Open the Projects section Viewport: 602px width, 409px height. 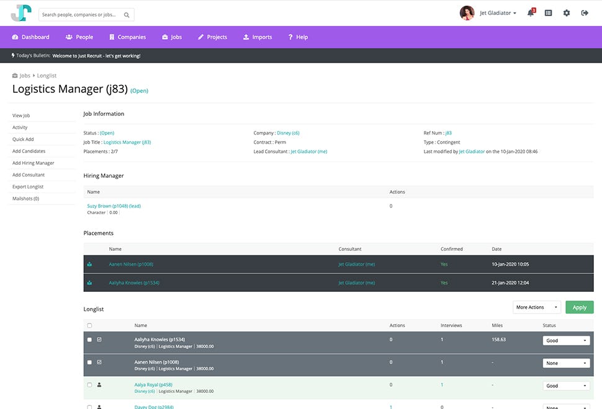coord(212,37)
